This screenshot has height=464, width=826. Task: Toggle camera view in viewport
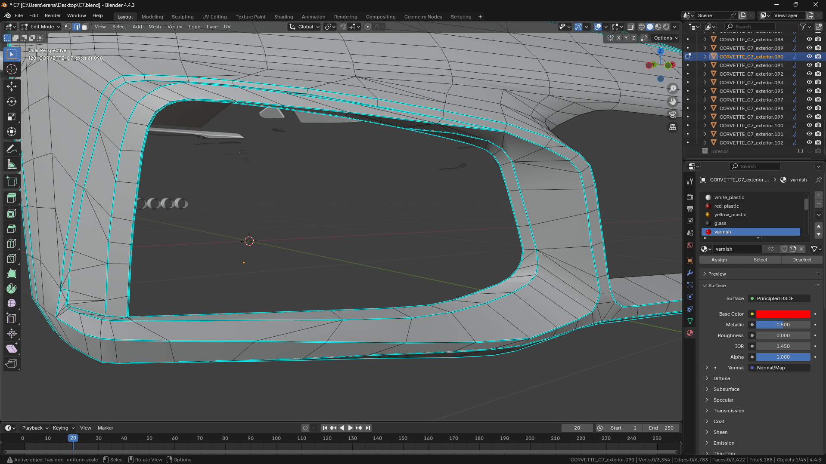point(673,114)
